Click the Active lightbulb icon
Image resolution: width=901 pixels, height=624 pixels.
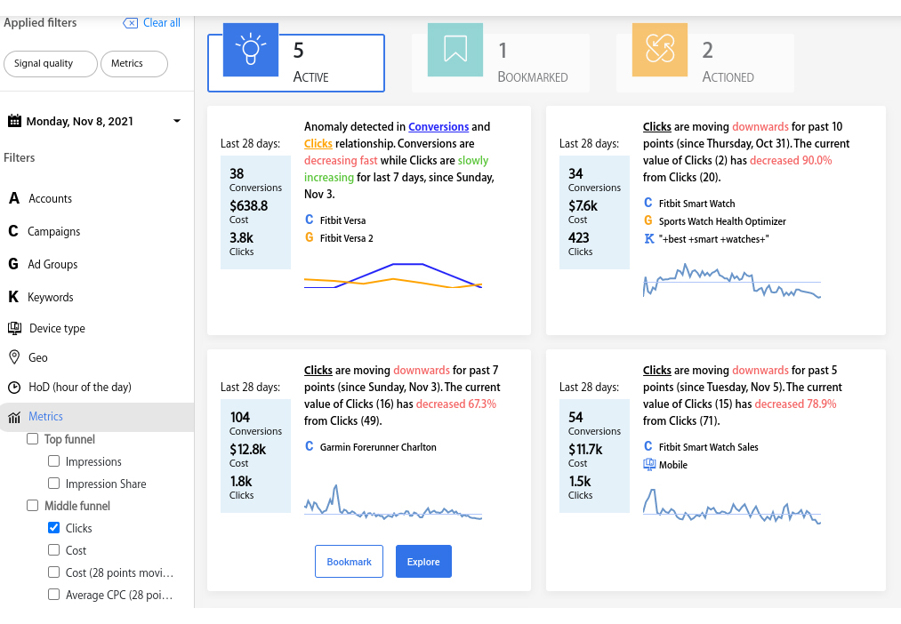point(251,50)
